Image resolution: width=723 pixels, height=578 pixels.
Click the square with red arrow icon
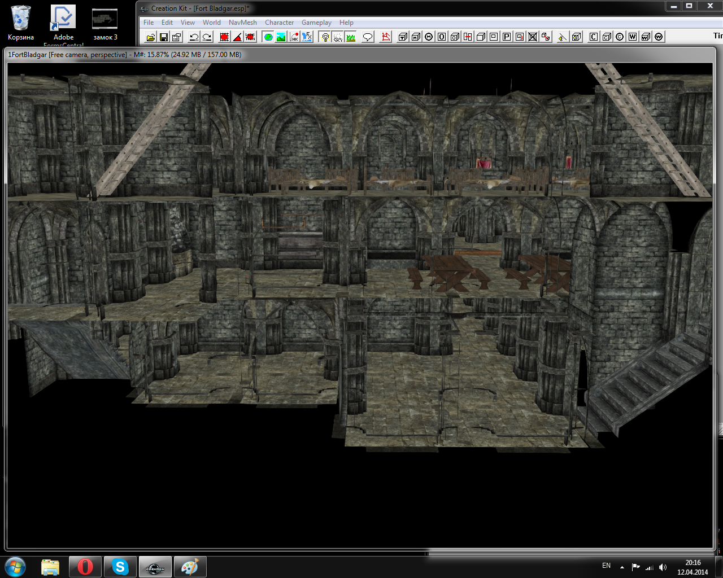(520, 37)
